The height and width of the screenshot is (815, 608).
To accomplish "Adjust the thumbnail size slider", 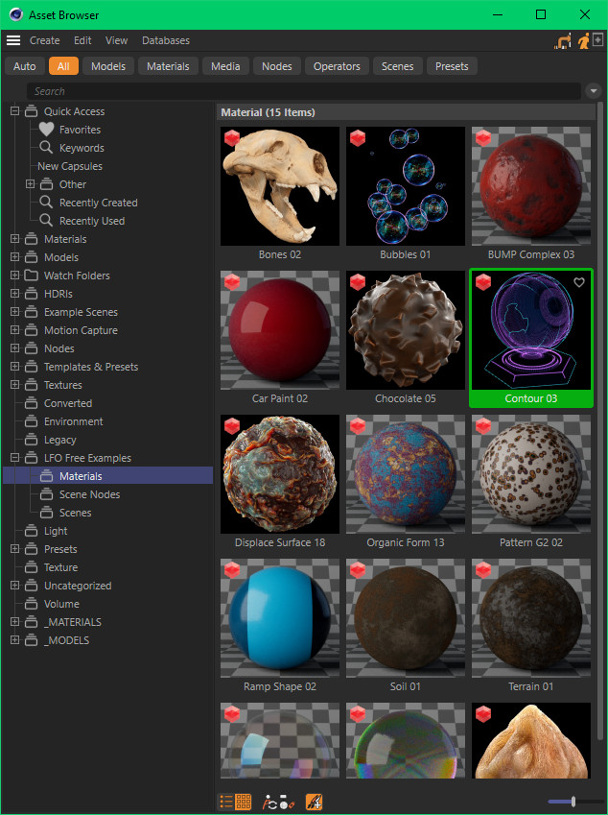I will (573, 801).
